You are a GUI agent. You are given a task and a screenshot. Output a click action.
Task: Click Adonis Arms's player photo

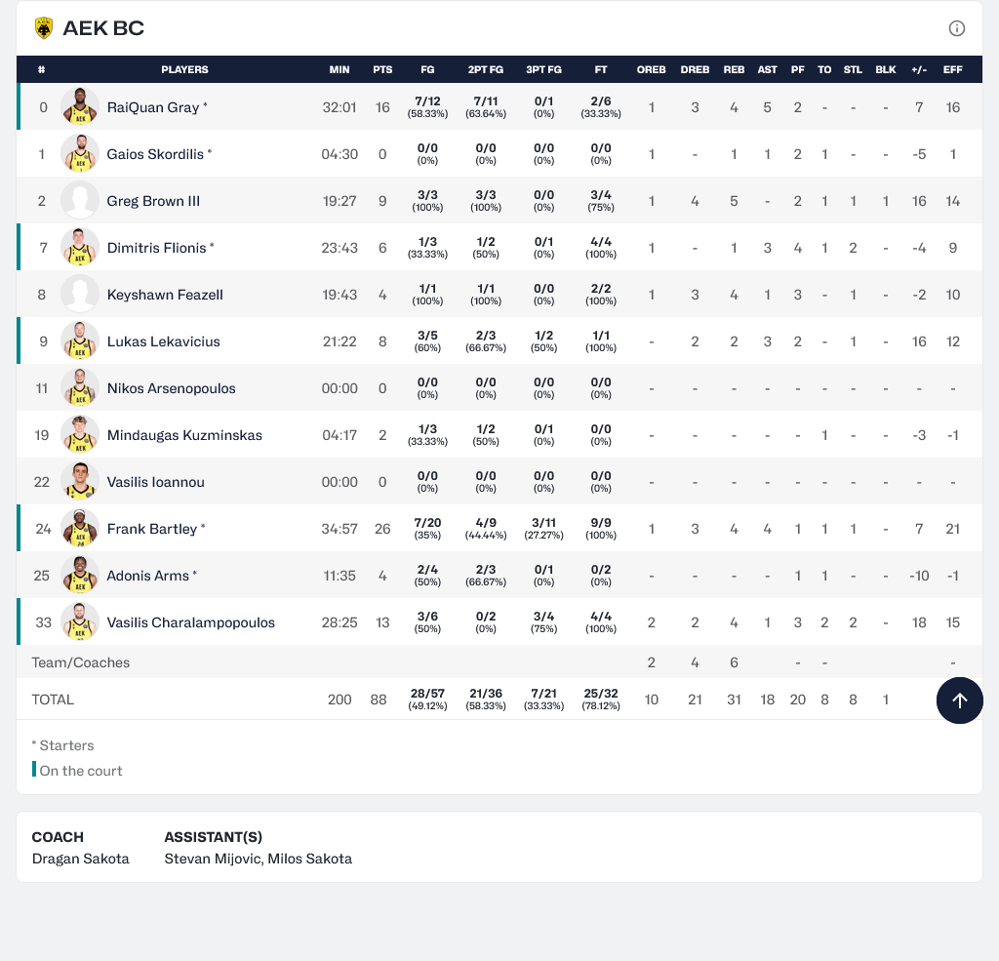point(80,576)
